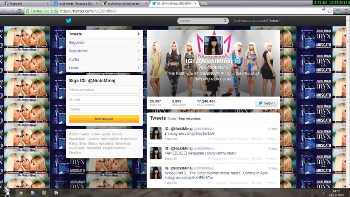Select the Todos tweets filter
Screen dimensions: 350x197
tap(171, 118)
